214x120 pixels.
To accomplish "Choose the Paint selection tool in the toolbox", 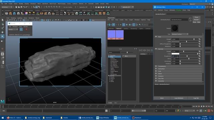I will (3, 28).
